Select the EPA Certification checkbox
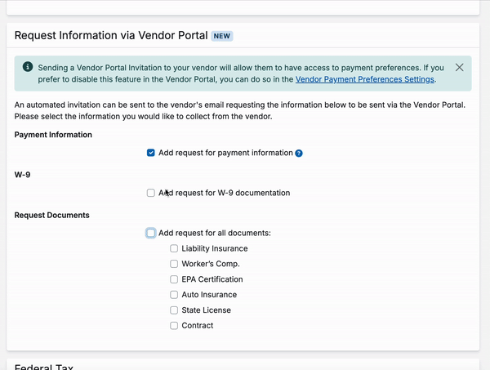Viewport: 490px width, 370px height. [x=174, y=279]
